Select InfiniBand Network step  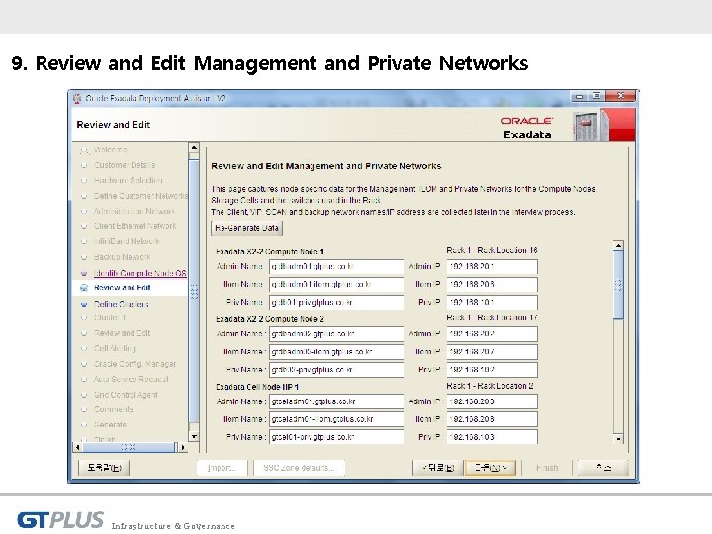(127, 241)
